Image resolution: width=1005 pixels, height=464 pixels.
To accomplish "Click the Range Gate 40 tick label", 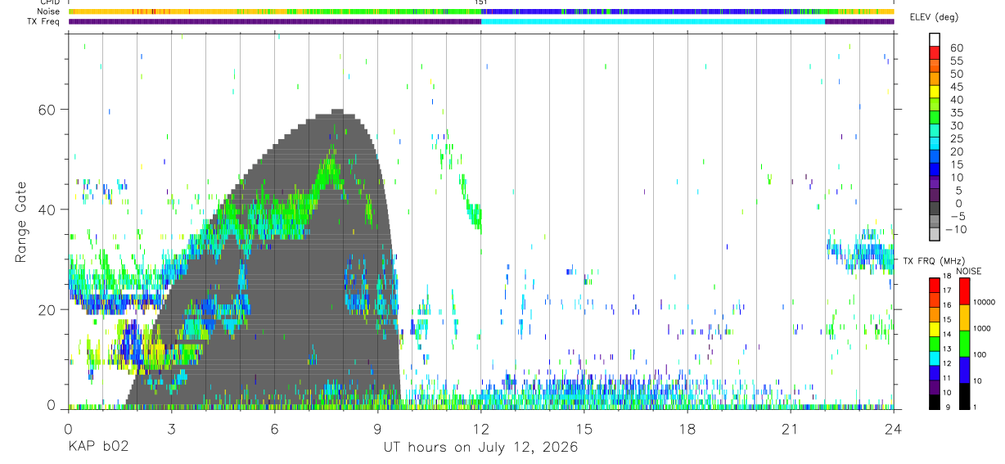I will [x=46, y=209].
